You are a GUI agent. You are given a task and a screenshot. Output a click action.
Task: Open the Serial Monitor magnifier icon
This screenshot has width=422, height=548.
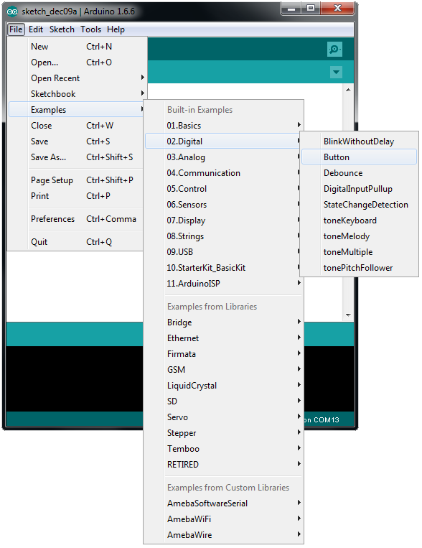(x=334, y=49)
